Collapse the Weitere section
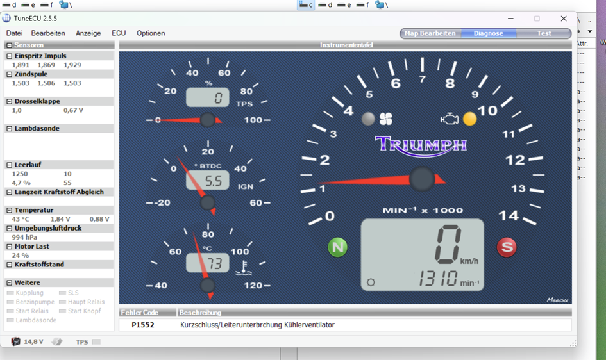The height and width of the screenshot is (360, 606). coord(9,283)
